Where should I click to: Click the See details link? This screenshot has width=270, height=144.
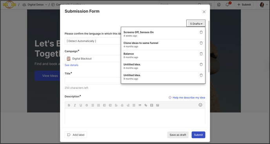[71, 65]
